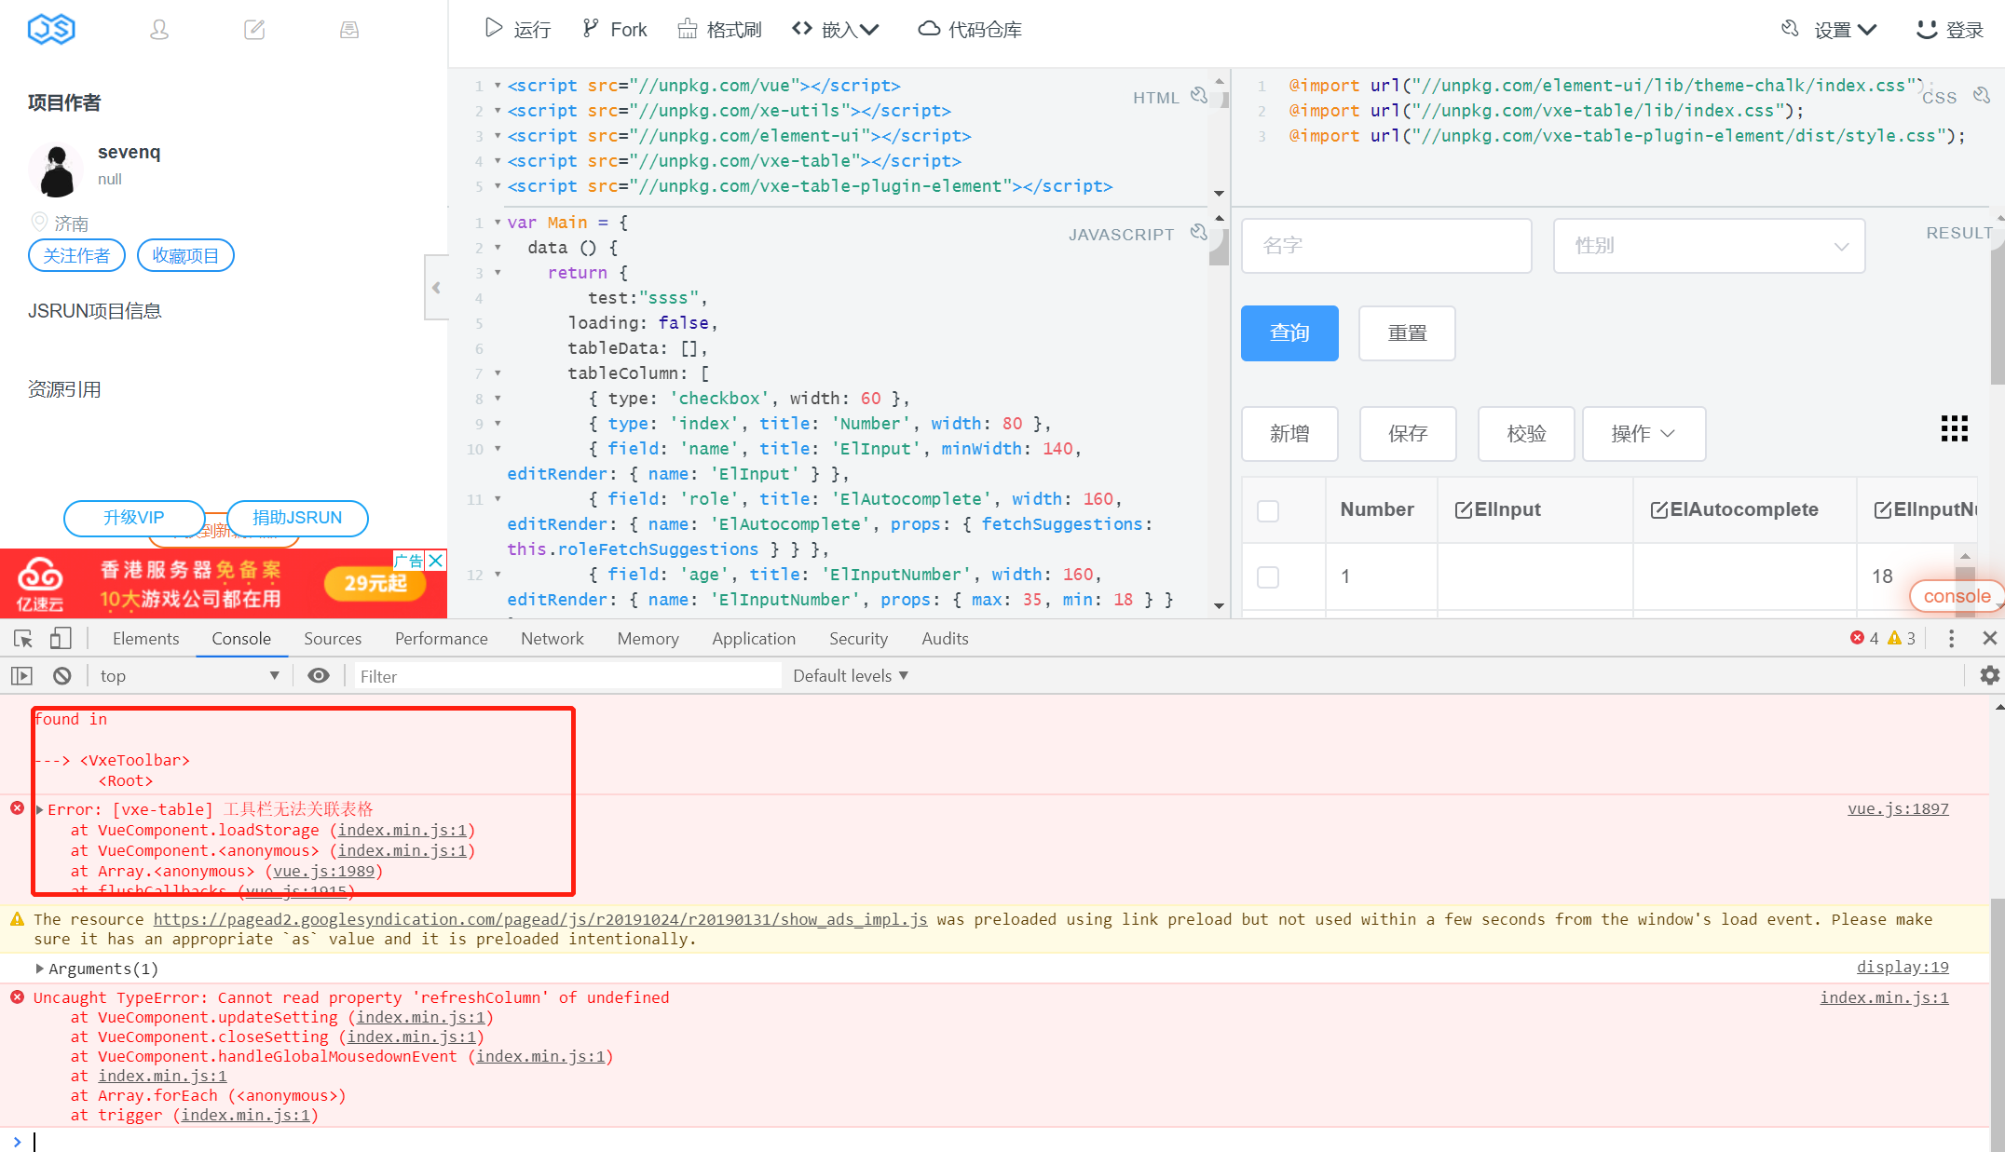Switch to the Network tab in DevTools
The image size is (2005, 1152).
552,639
